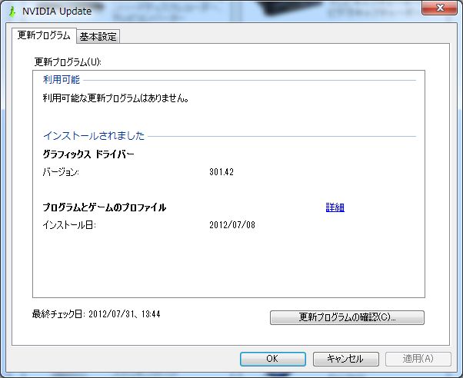Click the 利用可能 section heading
Viewport: 463px width, 378px height.
click(x=62, y=80)
